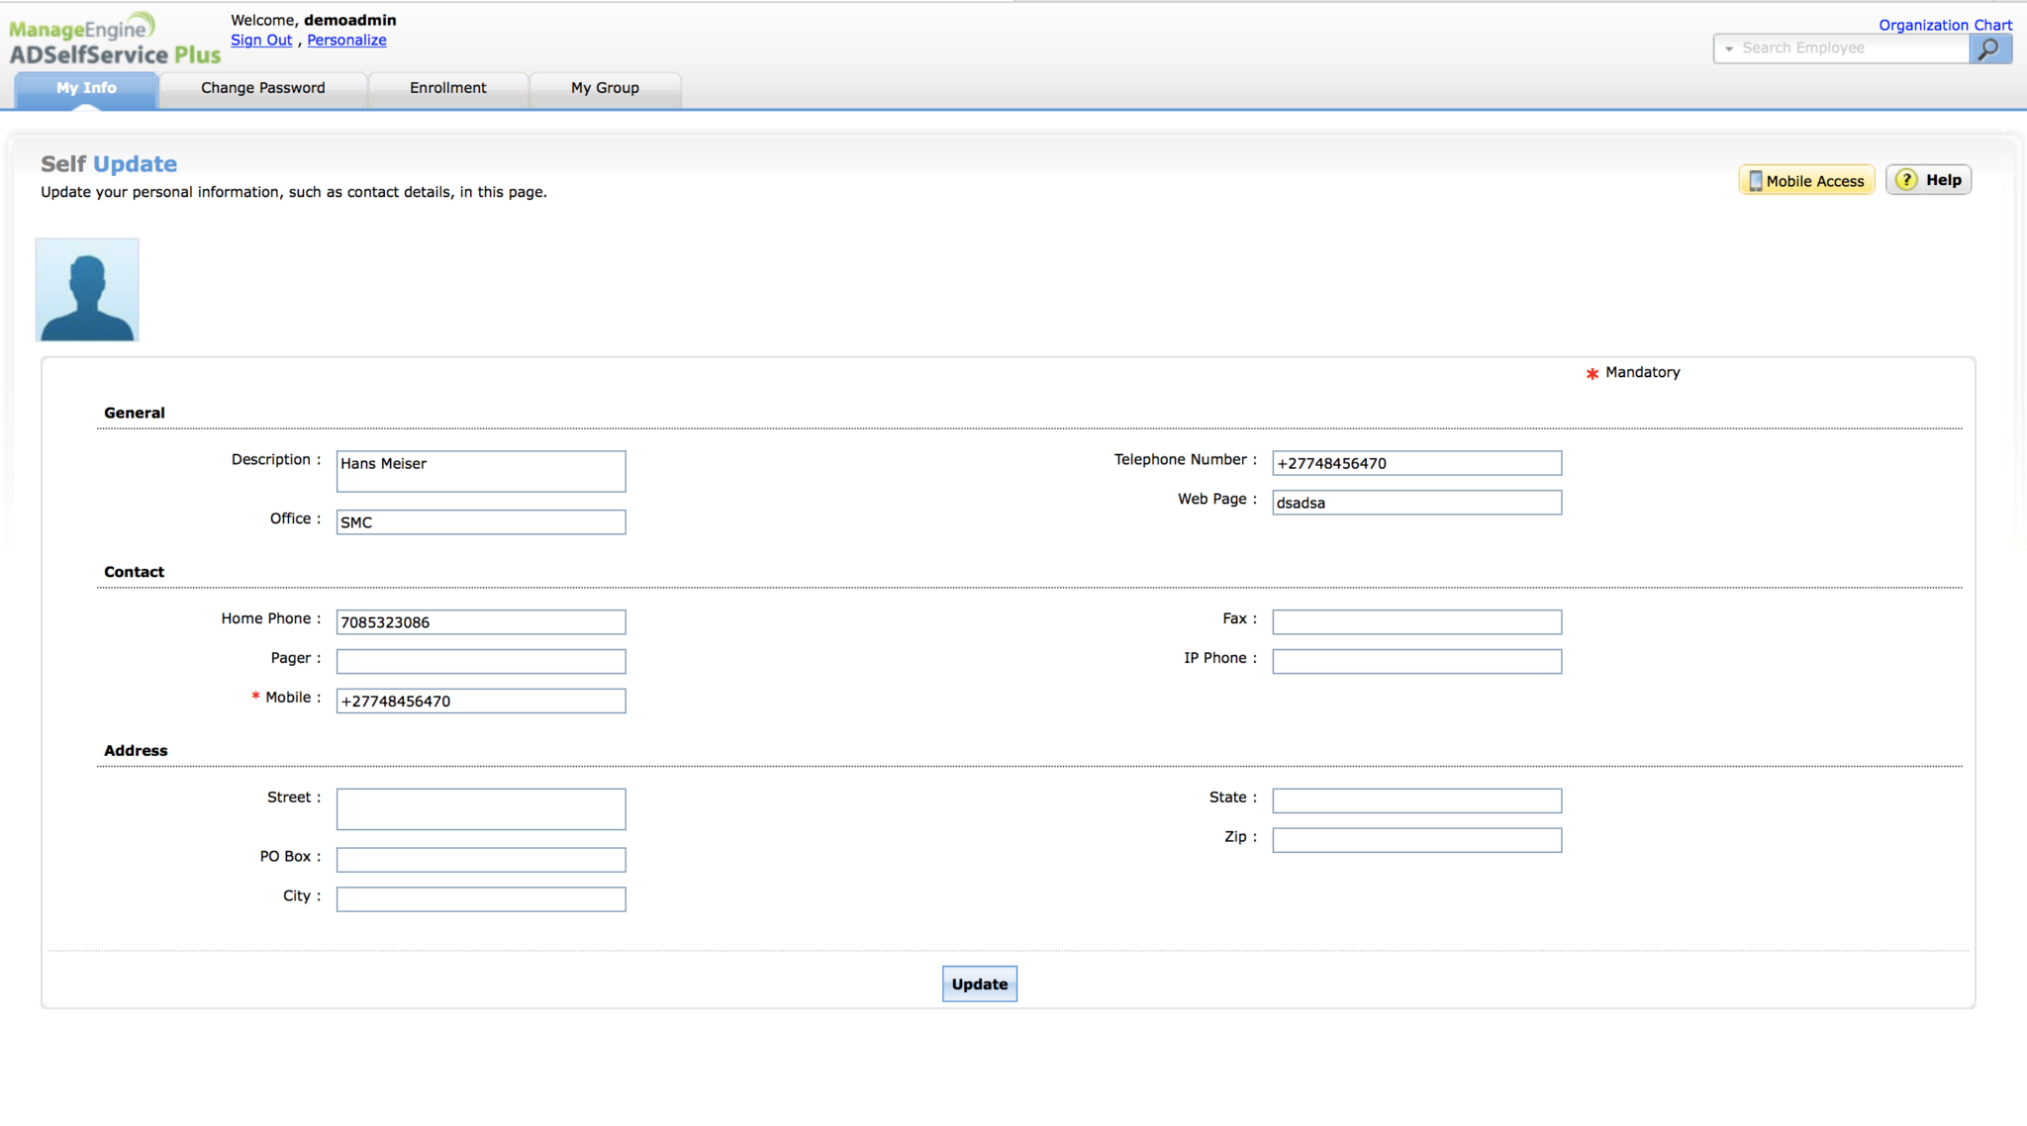2027x1126 pixels.
Task: Select the My Info tab
Action: pos(86,88)
